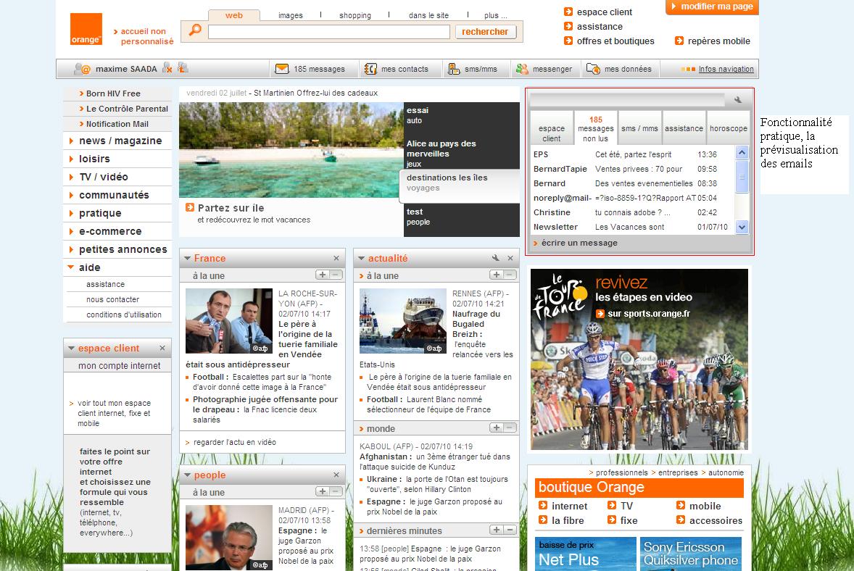The image size is (854, 571).
Task: Click mail list scrollbar up arrow
Action: coord(742,152)
